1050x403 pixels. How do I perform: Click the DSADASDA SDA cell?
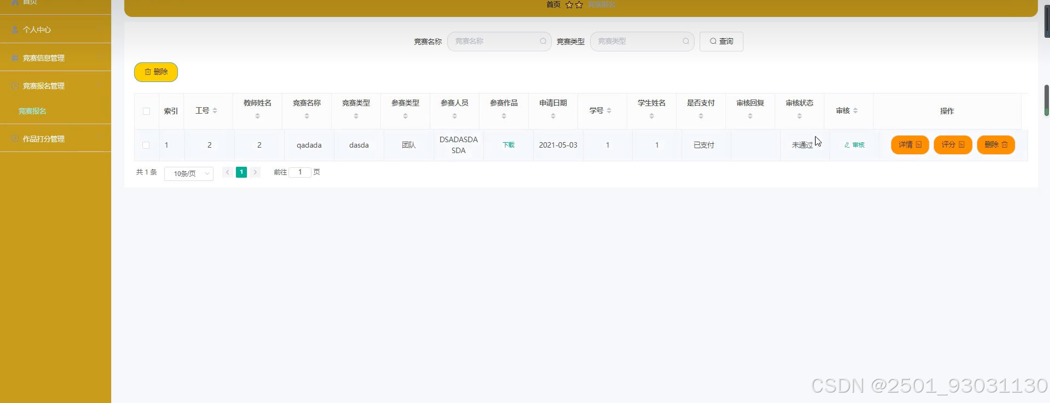click(x=459, y=145)
